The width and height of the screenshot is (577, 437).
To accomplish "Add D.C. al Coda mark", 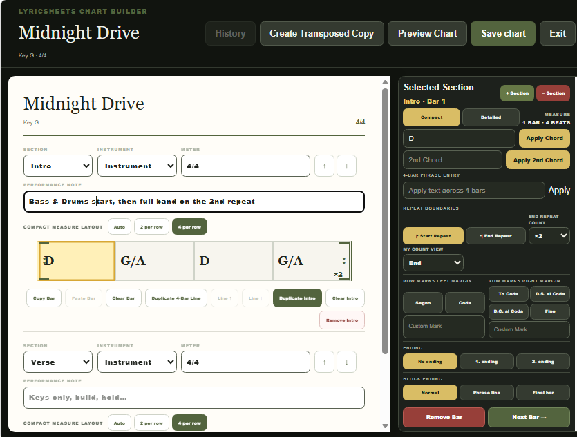I will coord(508,311).
